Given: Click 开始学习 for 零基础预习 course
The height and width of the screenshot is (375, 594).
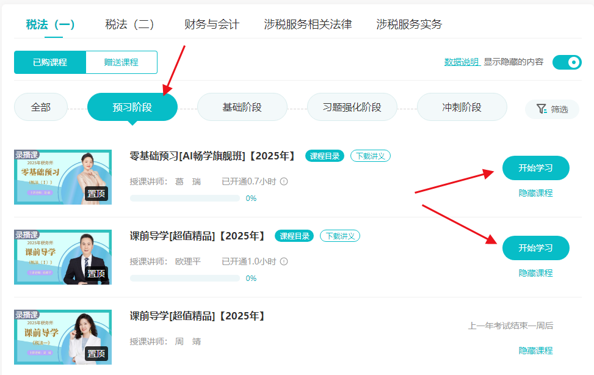Looking at the screenshot, I should point(535,168).
